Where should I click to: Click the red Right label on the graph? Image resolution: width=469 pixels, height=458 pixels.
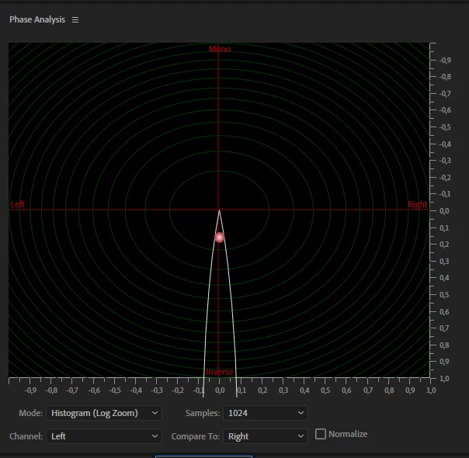[418, 204]
